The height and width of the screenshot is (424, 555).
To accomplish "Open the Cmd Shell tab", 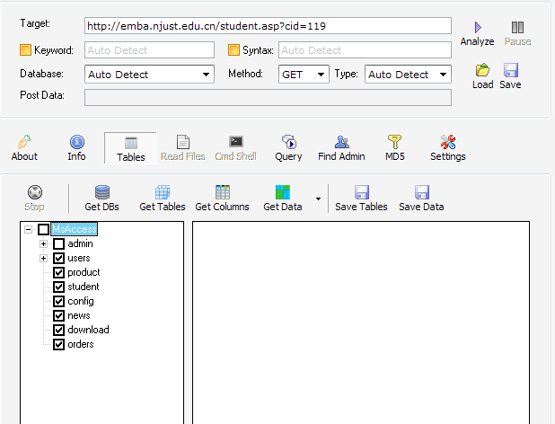I will click(x=235, y=148).
